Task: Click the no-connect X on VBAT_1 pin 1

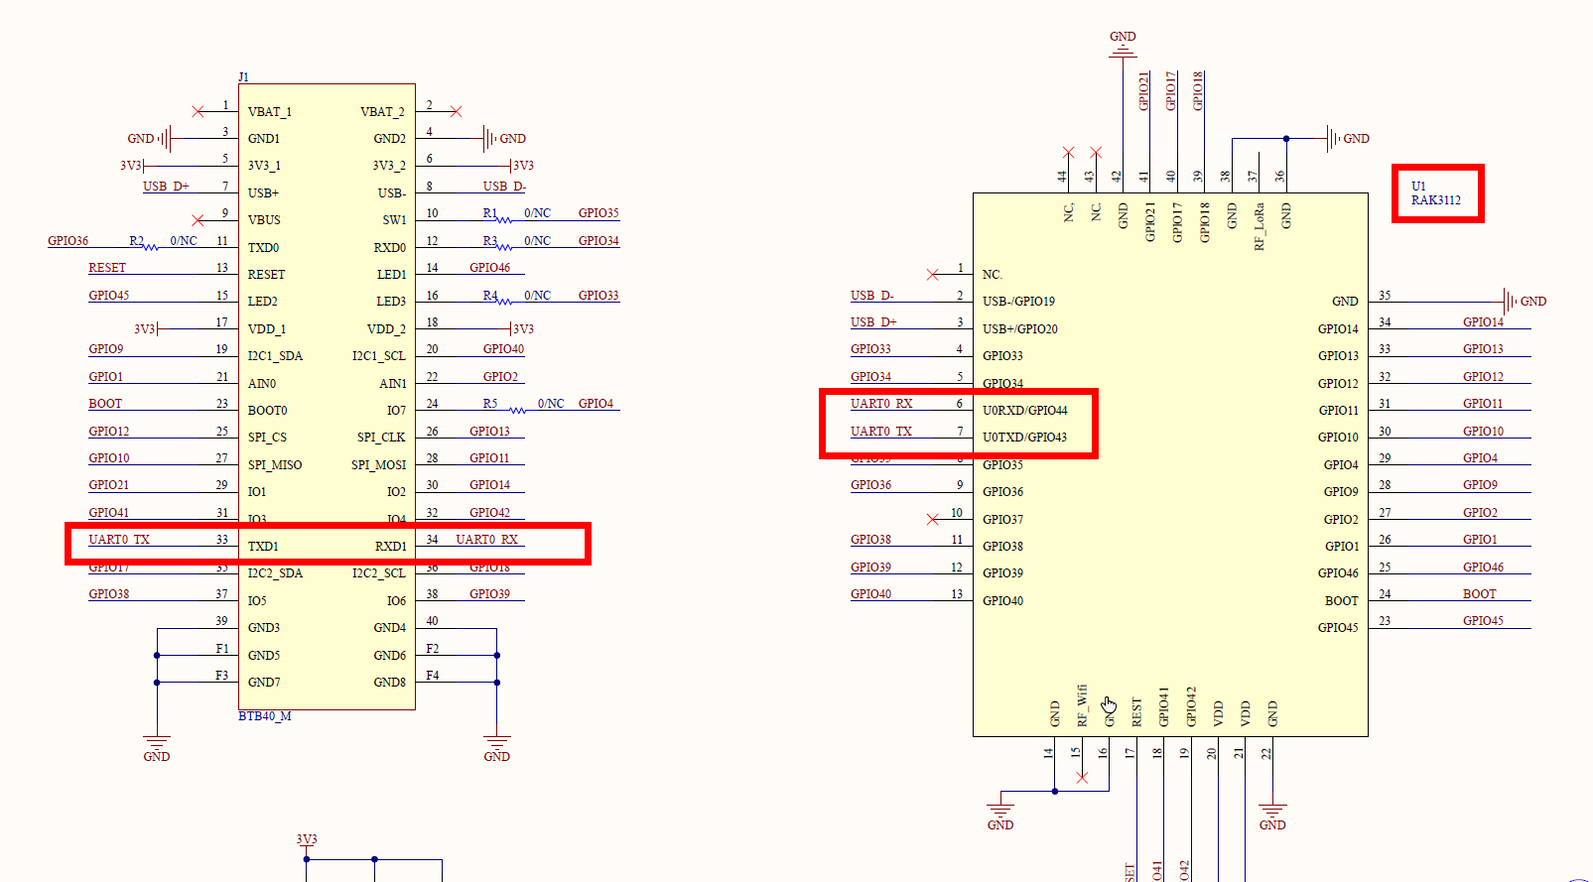Action: (x=199, y=111)
